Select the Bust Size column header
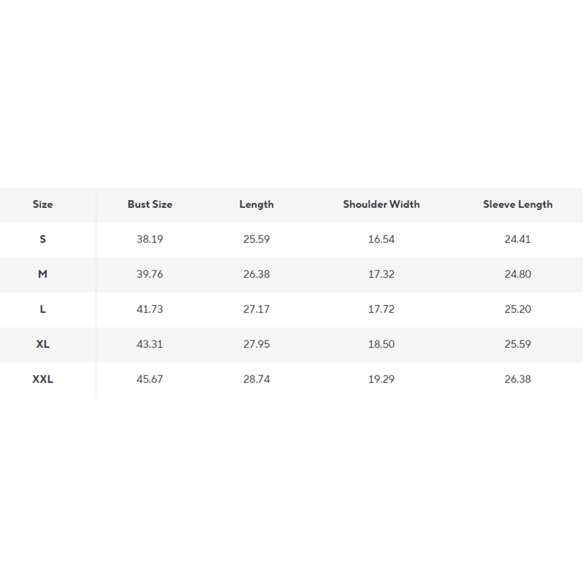 (x=150, y=204)
